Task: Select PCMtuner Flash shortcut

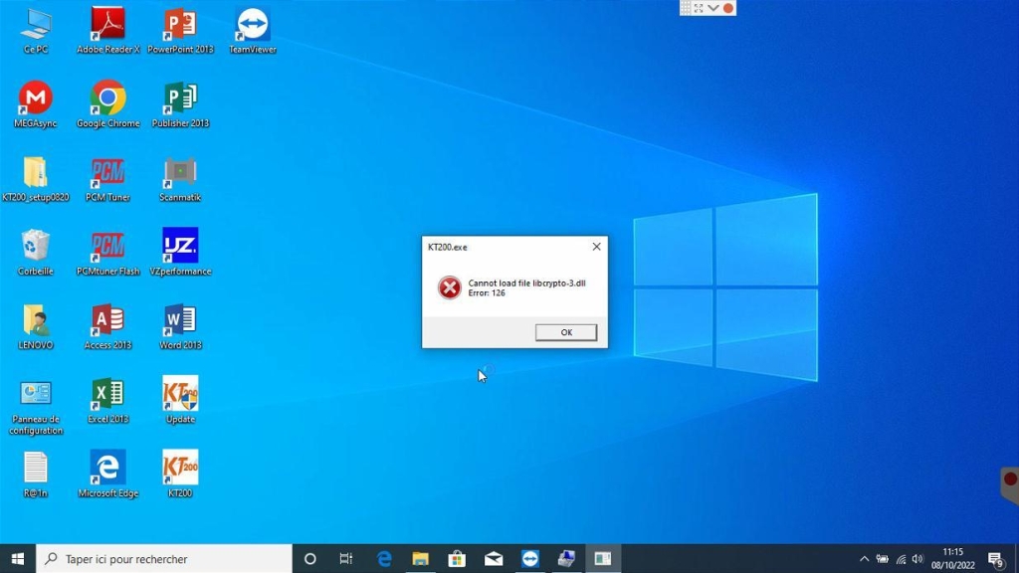Action: [x=107, y=252]
